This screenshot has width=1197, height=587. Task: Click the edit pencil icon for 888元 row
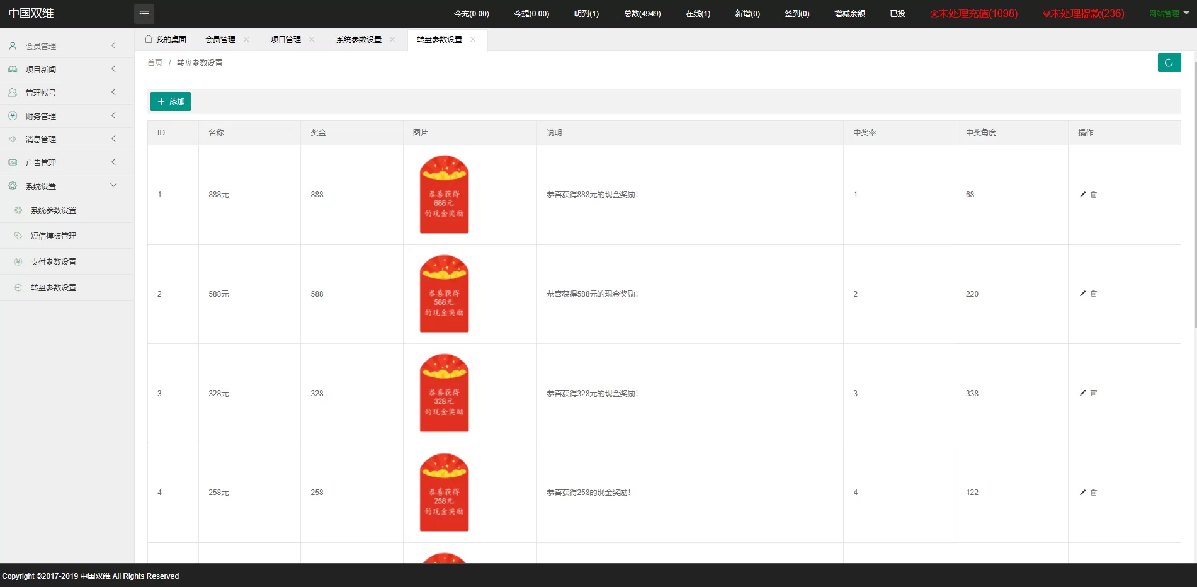point(1082,195)
